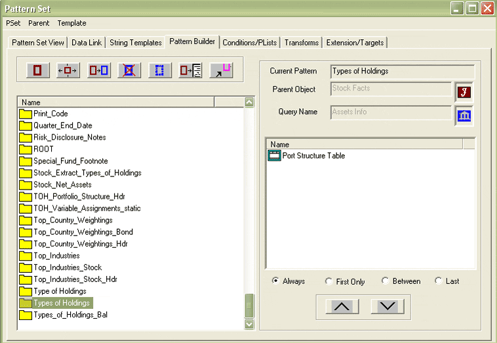Image resolution: width=497 pixels, height=343 pixels.
Task: Click the pattern list scroll down arrow
Action: 249,324
